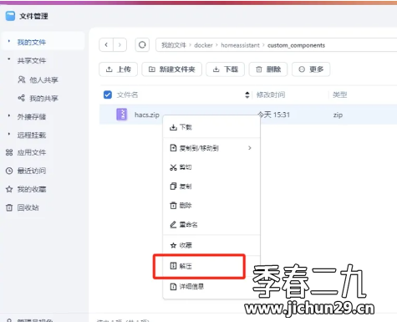397x322 pixels.
Task: Choose 重命名 in the context menu
Action: tap(211, 224)
